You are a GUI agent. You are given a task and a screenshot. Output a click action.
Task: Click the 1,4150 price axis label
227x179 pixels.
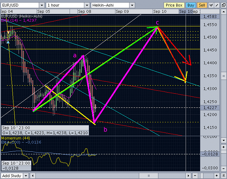click(x=210, y=127)
